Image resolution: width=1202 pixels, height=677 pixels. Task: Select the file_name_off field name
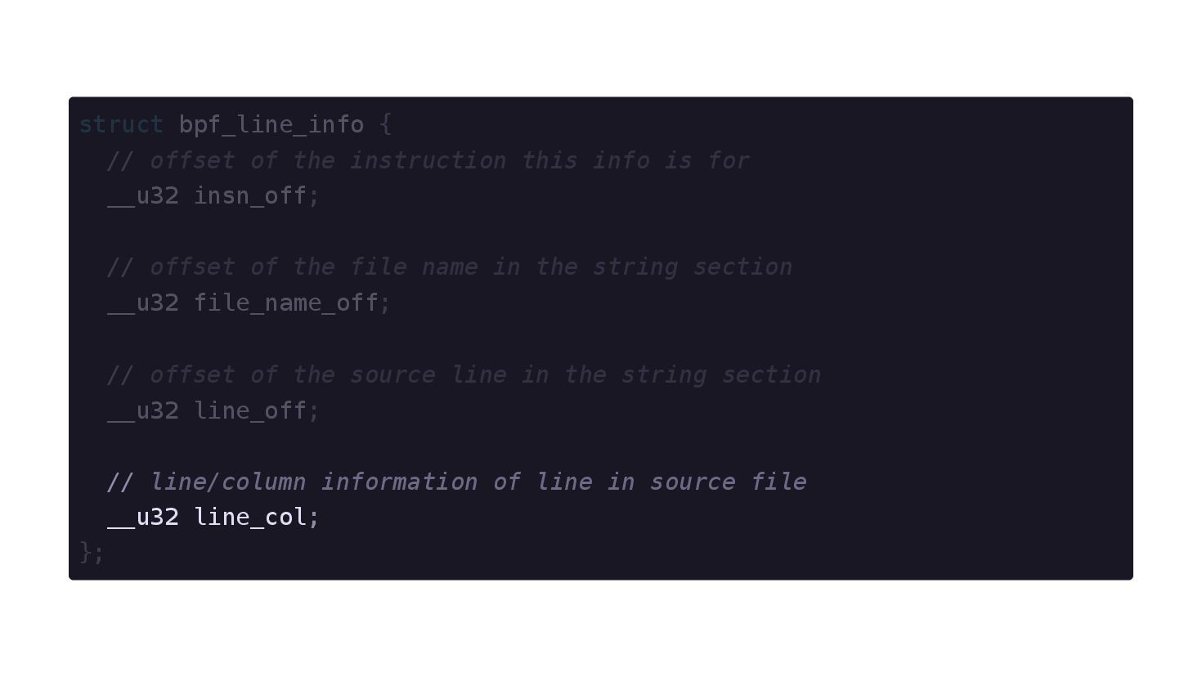(x=285, y=303)
